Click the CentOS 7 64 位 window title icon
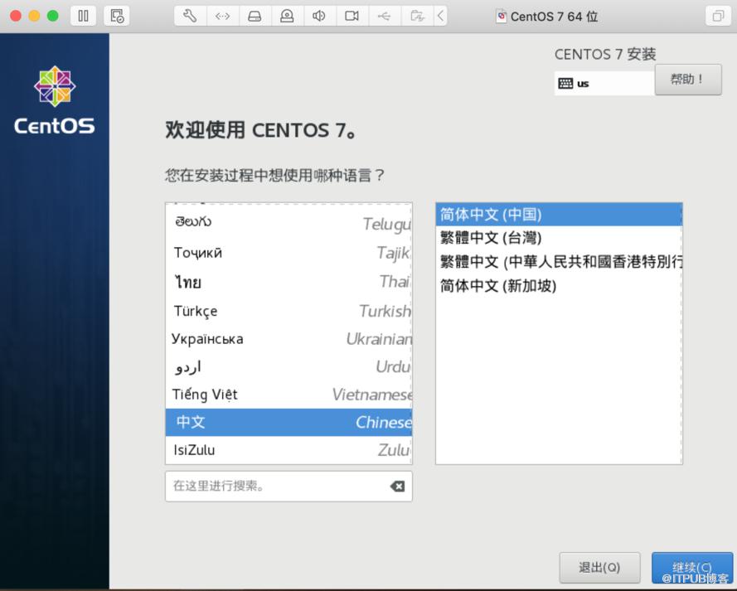The width and height of the screenshot is (737, 591). (502, 16)
